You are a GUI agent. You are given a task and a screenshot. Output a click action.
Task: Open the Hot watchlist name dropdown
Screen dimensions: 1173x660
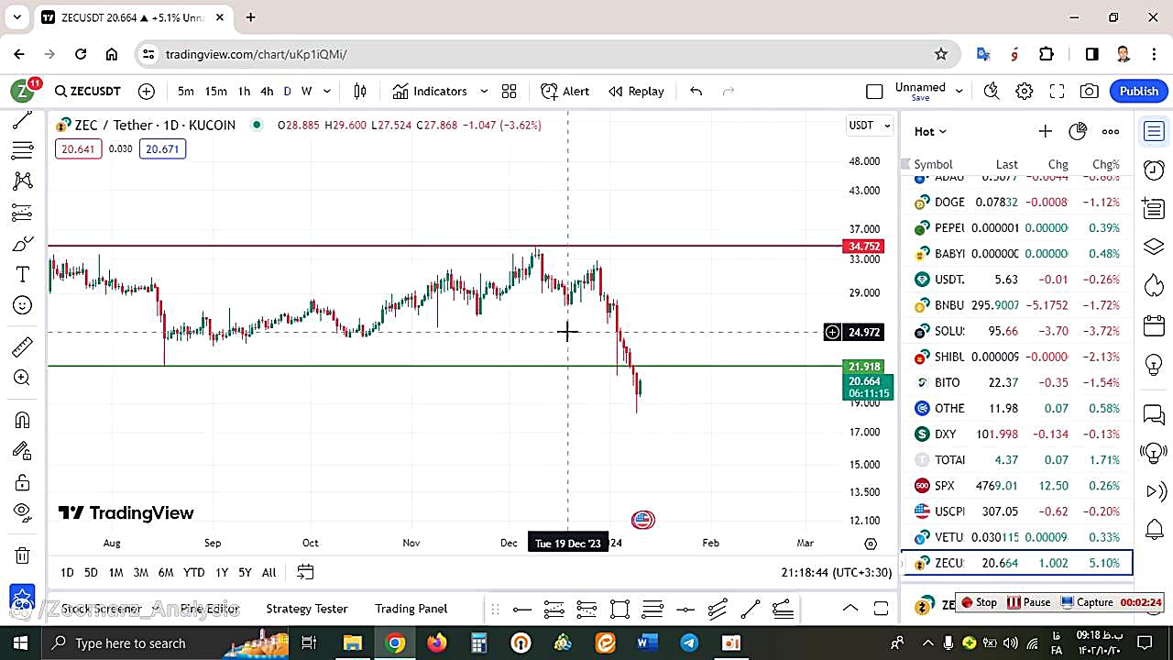pos(930,131)
